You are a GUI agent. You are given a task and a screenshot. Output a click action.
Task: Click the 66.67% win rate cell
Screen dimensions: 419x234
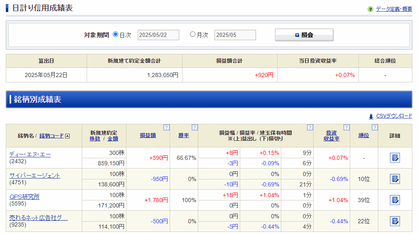coord(184,158)
